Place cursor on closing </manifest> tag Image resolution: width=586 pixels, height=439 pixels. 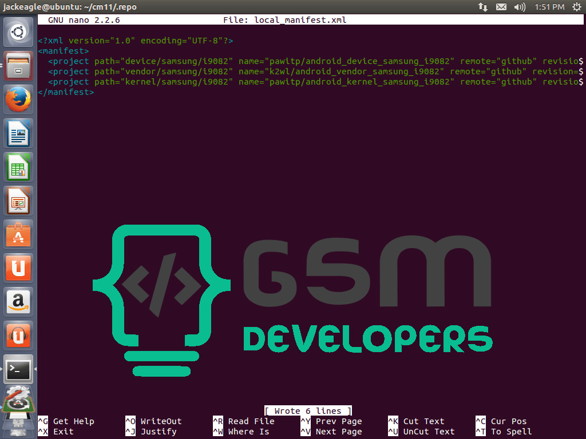coord(66,92)
